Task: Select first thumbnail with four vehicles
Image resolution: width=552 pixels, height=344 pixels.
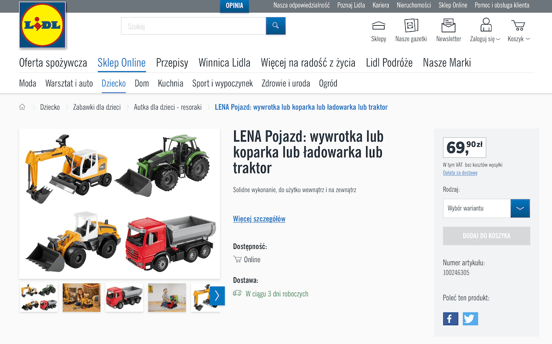Action: coord(39,298)
